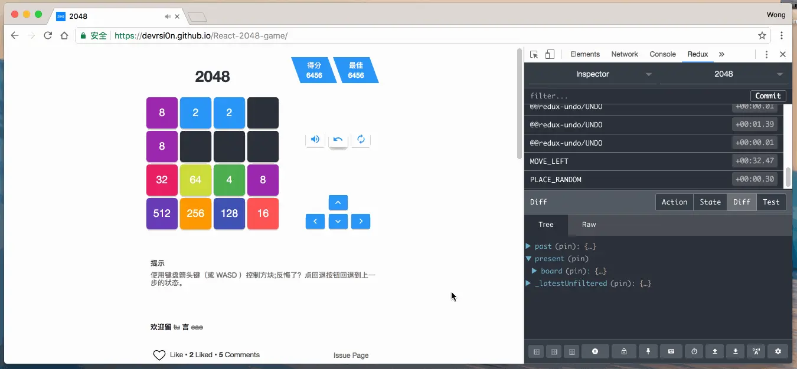
Task: Switch to the Console tab
Action: click(662, 54)
